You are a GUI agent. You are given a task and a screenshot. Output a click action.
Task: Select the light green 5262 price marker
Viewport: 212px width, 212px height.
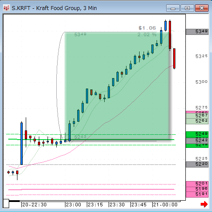coord(197,121)
